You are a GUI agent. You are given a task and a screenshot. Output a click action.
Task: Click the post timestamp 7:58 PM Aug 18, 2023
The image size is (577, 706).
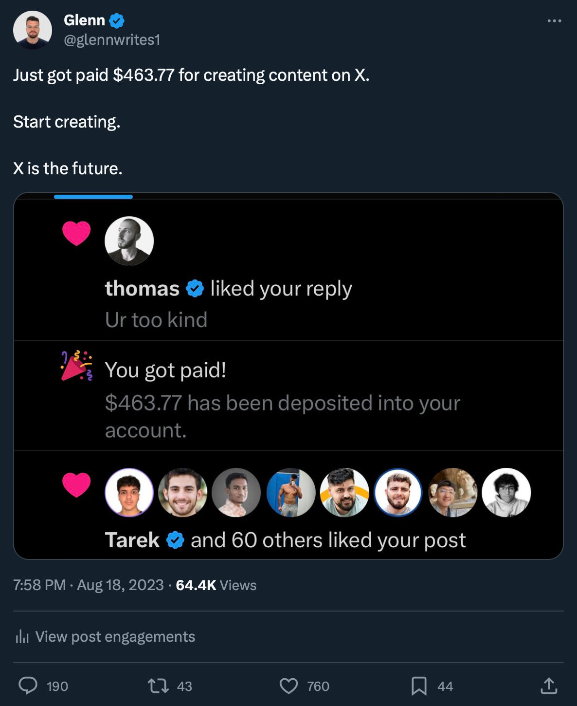click(x=89, y=585)
